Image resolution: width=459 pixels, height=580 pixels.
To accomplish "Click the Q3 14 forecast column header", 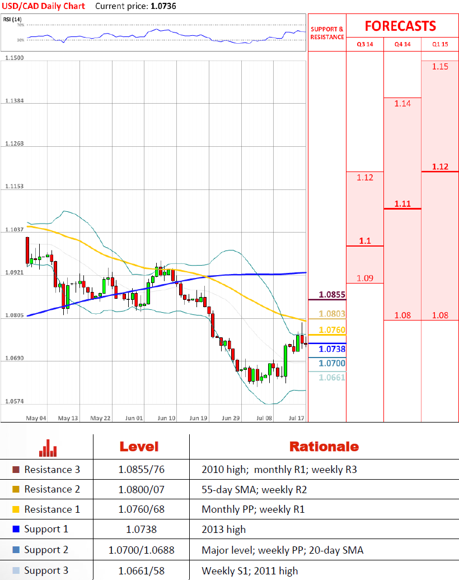I will click(x=365, y=44).
